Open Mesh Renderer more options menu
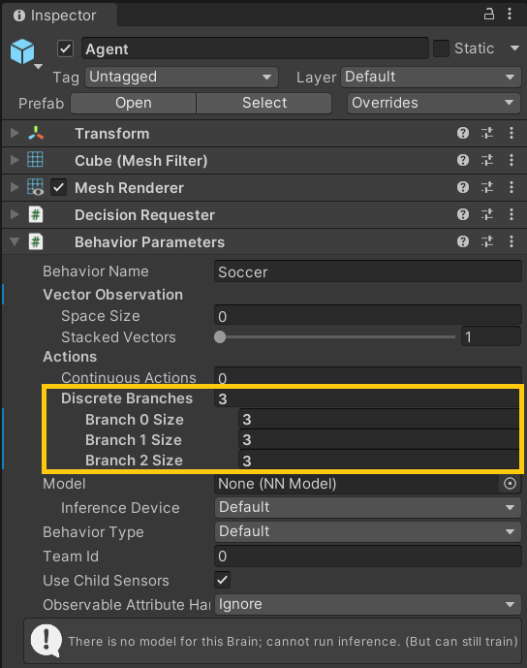 point(511,187)
